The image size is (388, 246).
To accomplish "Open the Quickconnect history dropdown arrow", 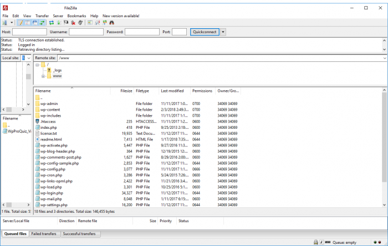I will click(x=223, y=32).
